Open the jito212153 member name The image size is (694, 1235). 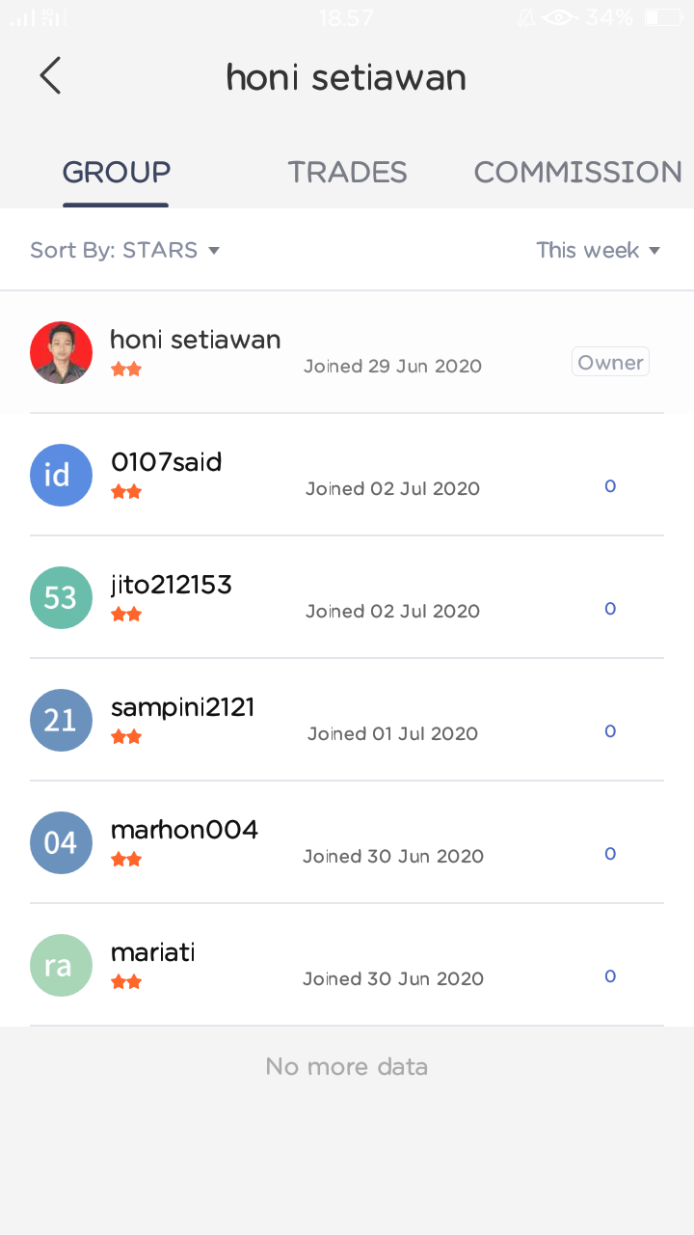(x=172, y=585)
